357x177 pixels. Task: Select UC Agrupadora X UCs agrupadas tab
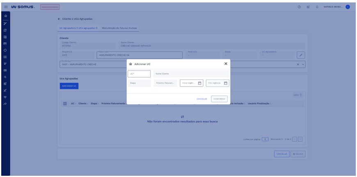click(78, 28)
